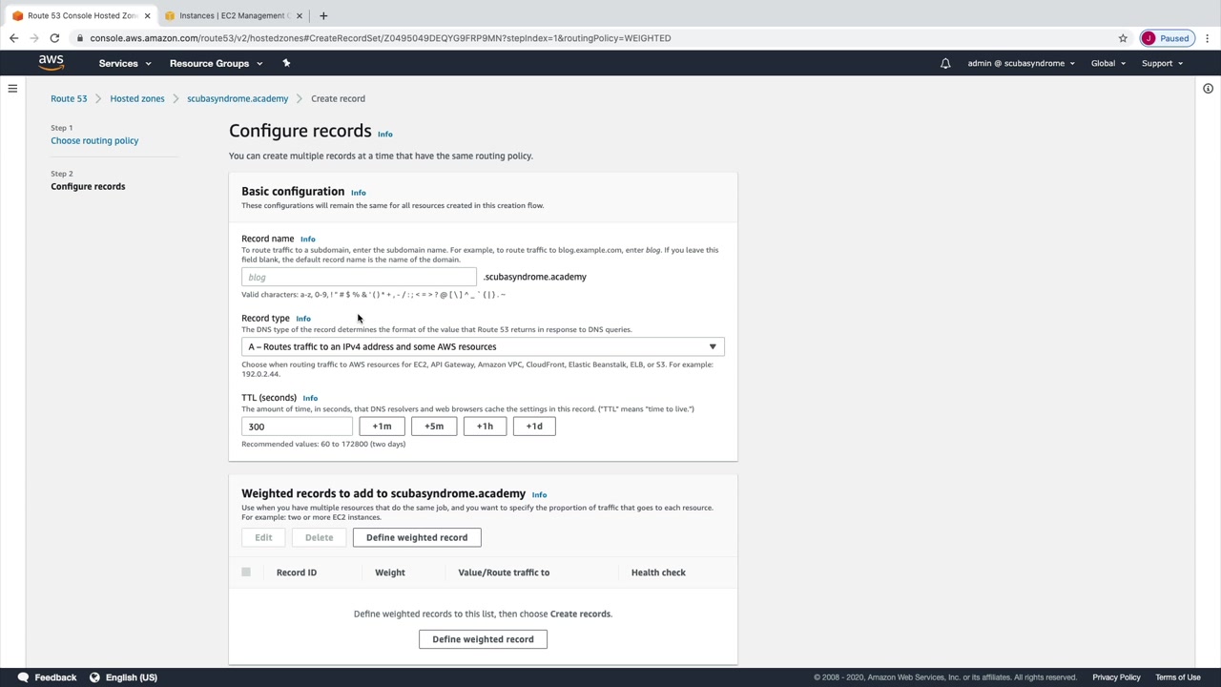
Task: Open the Terms of Use footer link
Action: point(1178,677)
